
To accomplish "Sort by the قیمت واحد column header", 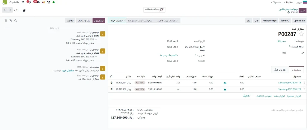I will coord(157,76).
